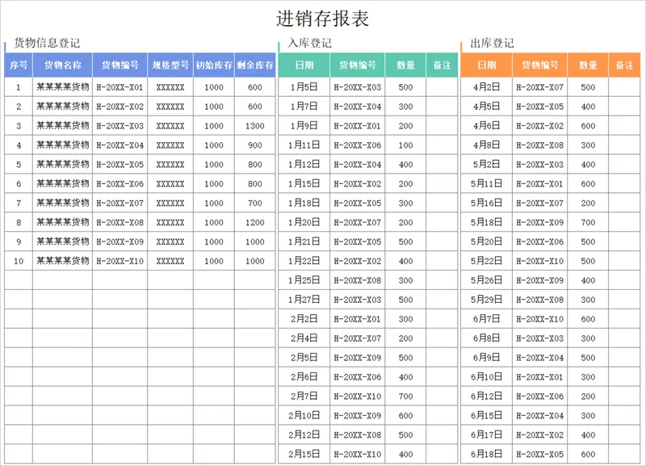
Task: Select the 6月9日 date cell
Action: coord(487,358)
